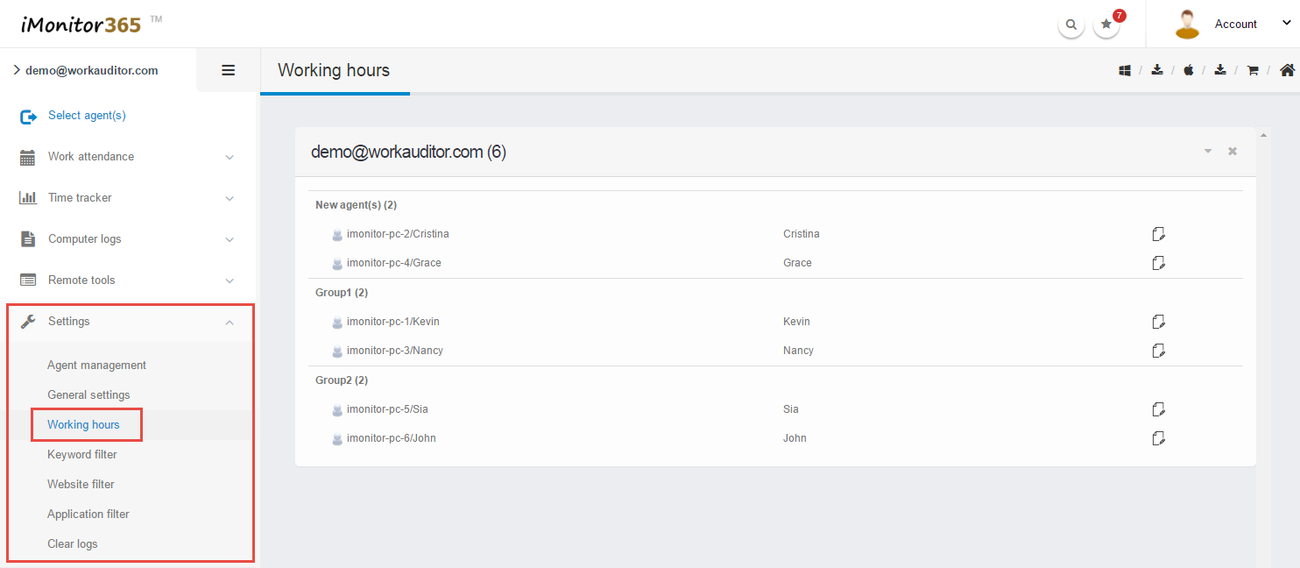
Task: Click the Apple logo icon
Action: pos(1189,71)
